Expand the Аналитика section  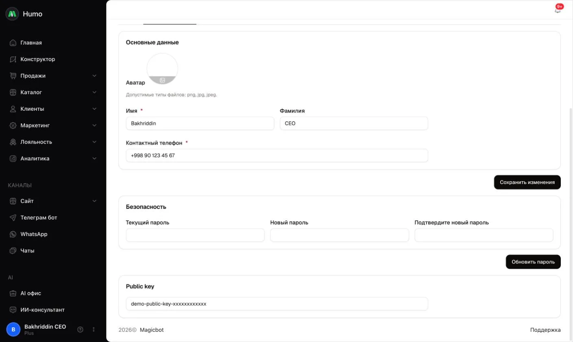coord(94,158)
